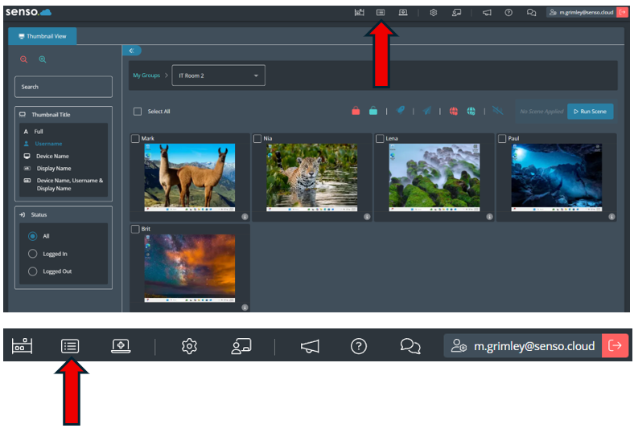Click the list view icon in the app header
634x428 pixels.
pos(381,13)
